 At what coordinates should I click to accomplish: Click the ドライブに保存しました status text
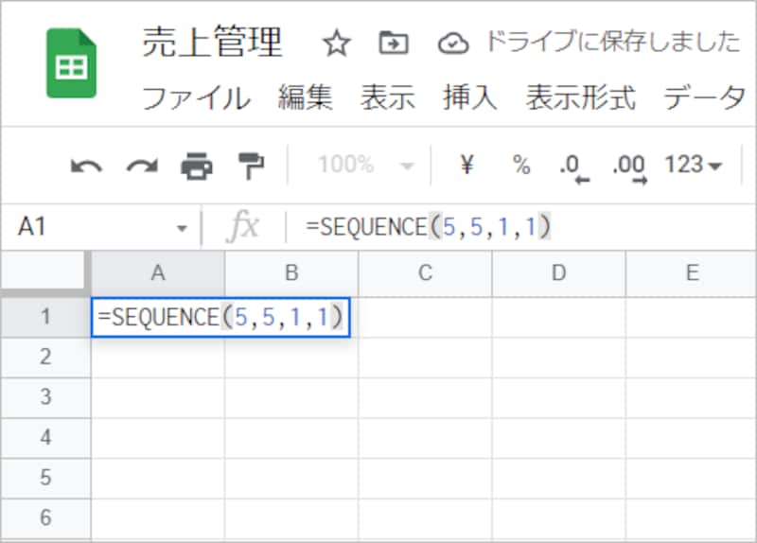[612, 42]
